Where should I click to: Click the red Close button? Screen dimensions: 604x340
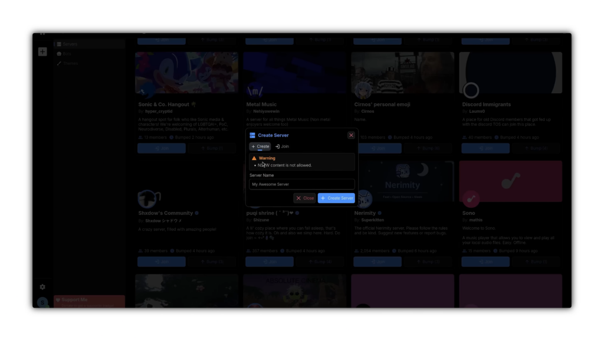click(305, 198)
